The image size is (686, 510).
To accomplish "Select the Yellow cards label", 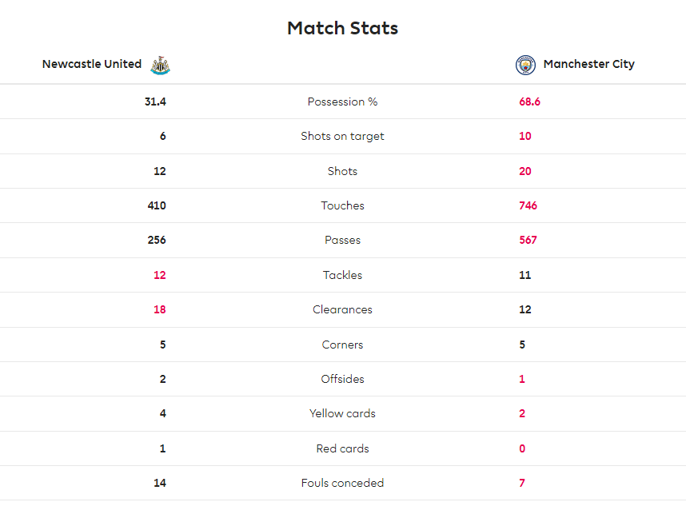I will 342,413.
